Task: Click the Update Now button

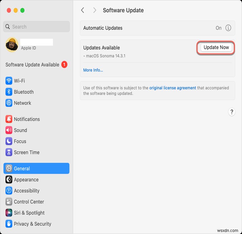Action: (x=216, y=47)
